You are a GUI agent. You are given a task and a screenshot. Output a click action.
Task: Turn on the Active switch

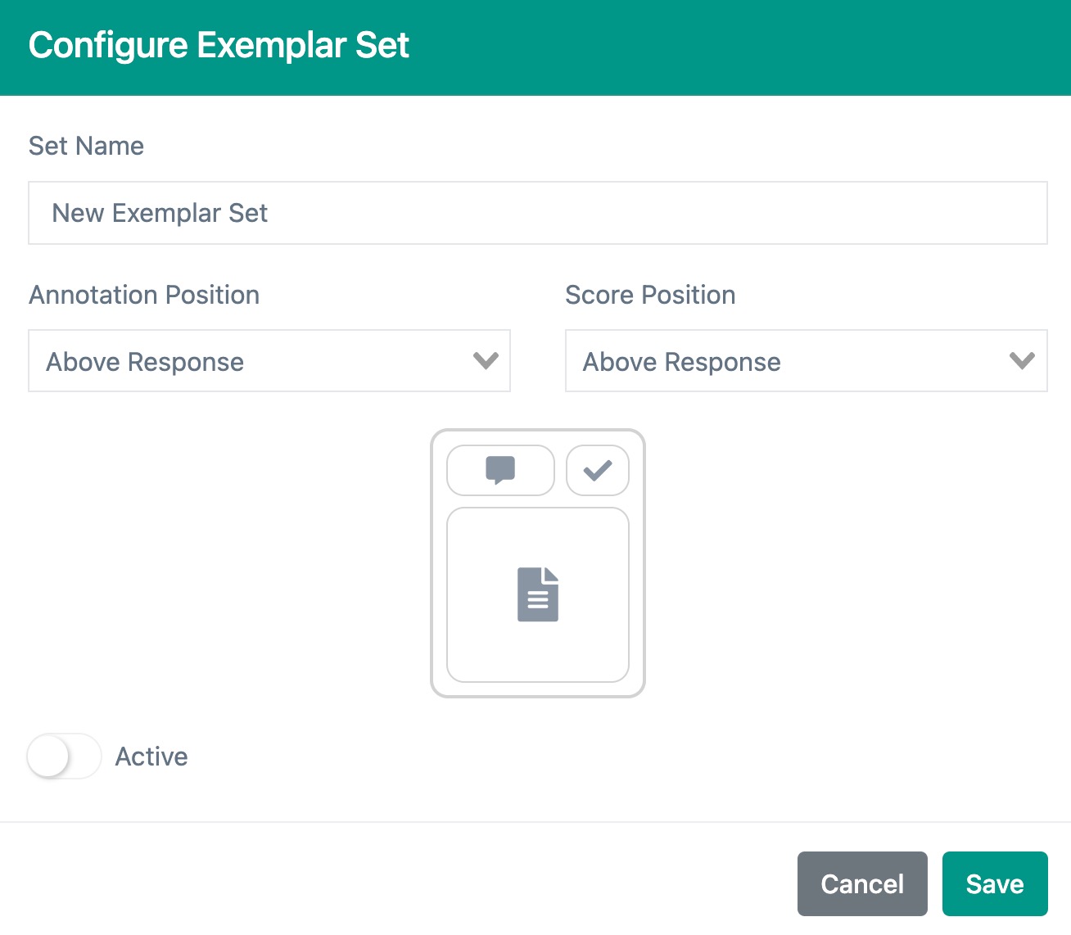64,757
